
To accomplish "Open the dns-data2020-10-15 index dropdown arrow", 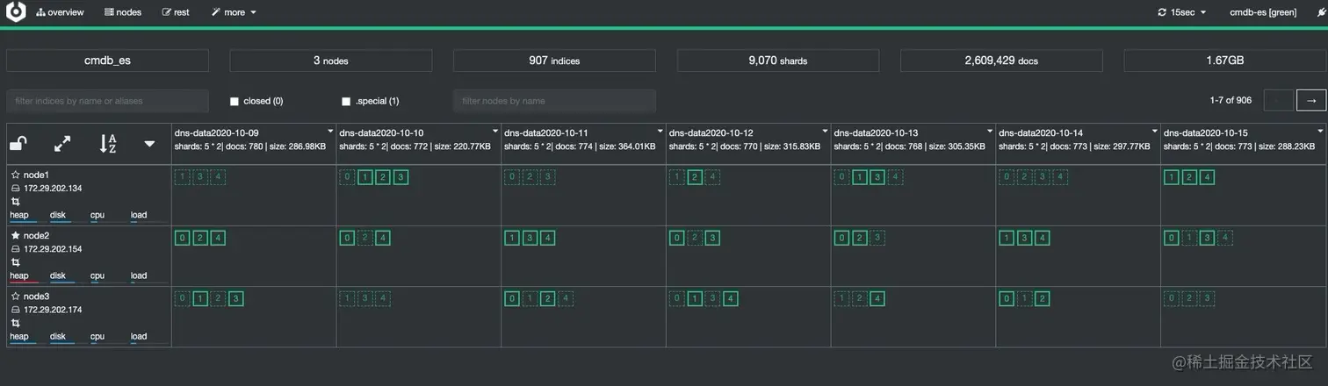I will pyautogui.click(x=1319, y=132).
